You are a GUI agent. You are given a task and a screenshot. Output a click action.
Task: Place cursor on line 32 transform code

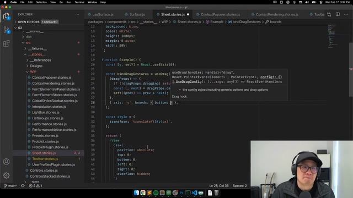coord(141,122)
